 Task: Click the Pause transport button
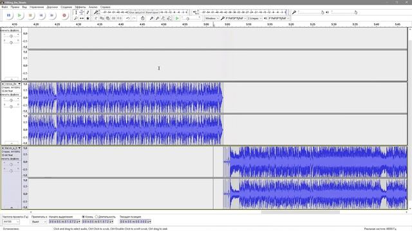(x=8, y=15)
